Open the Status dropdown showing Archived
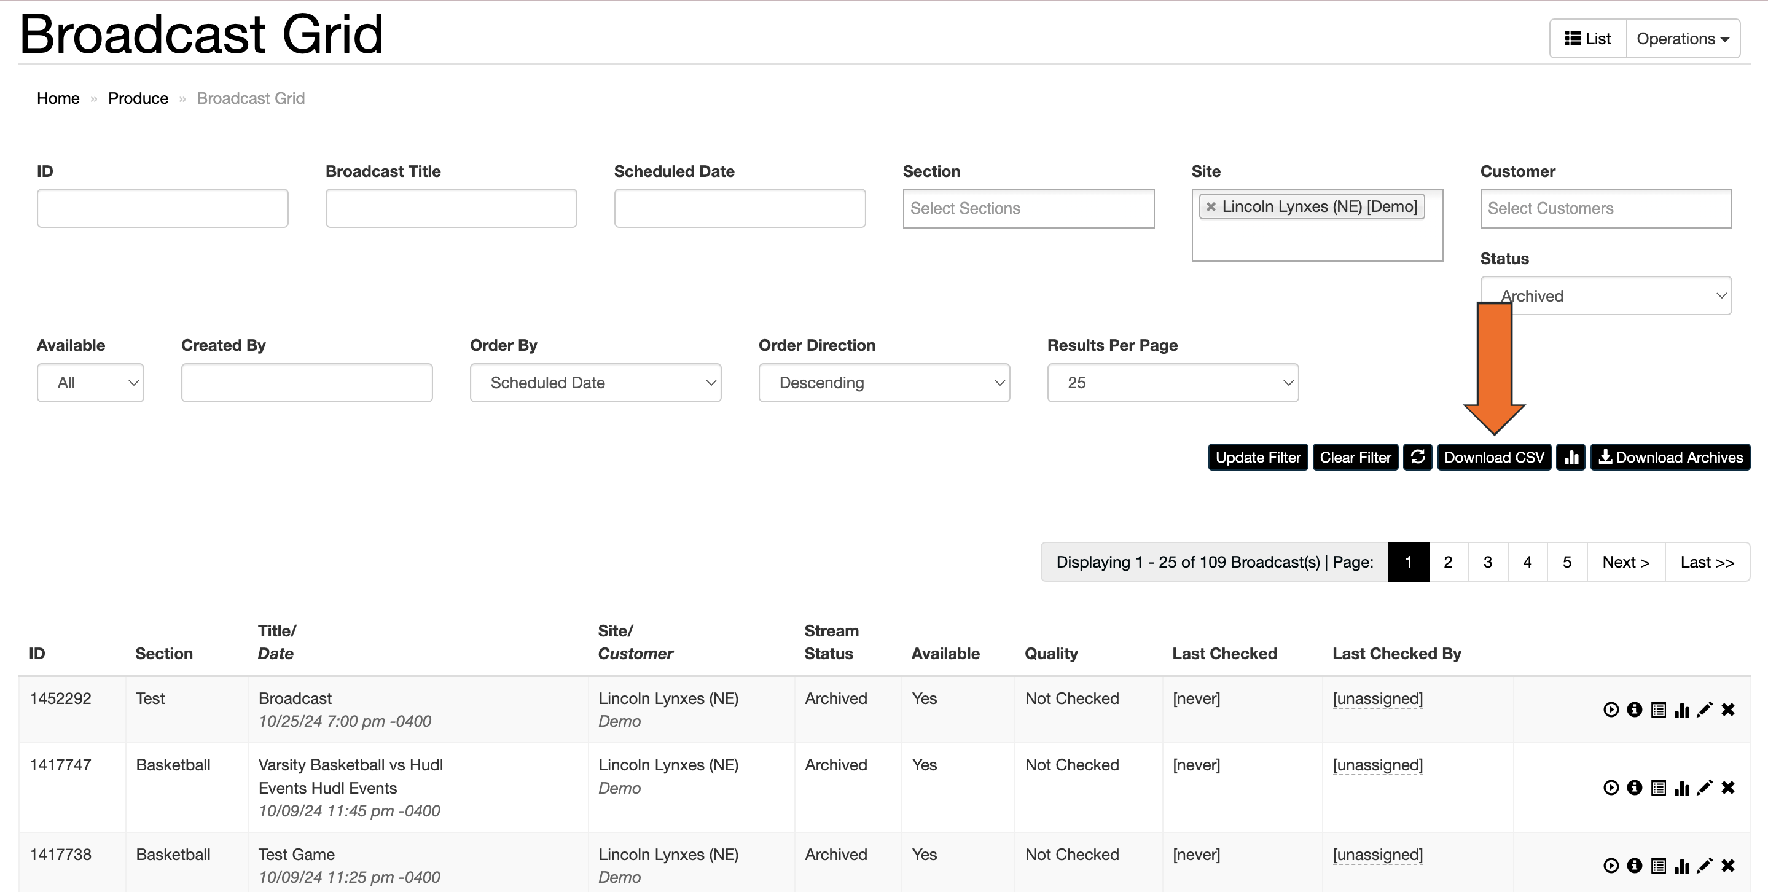This screenshot has height=892, width=1768. click(1605, 295)
